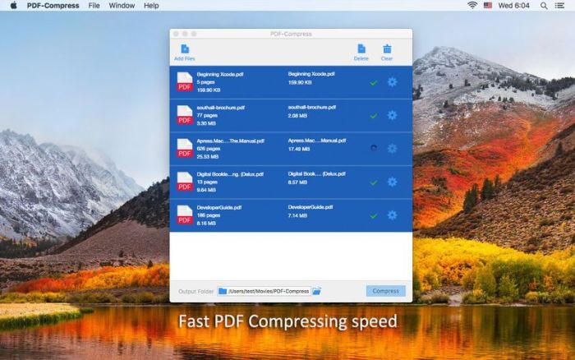Click source size 8.16 MB
This screenshot has width=575, height=360.
tap(206, 223)
